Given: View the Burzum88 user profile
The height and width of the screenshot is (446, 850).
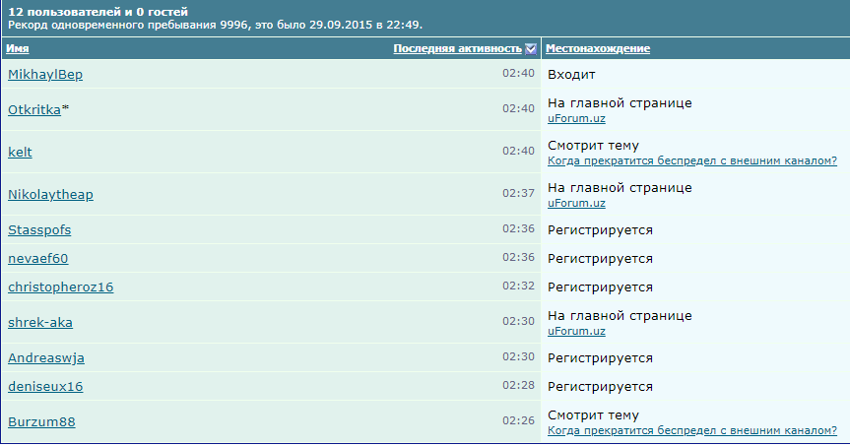Looking at the screenshot, I should tap(41, 421).
